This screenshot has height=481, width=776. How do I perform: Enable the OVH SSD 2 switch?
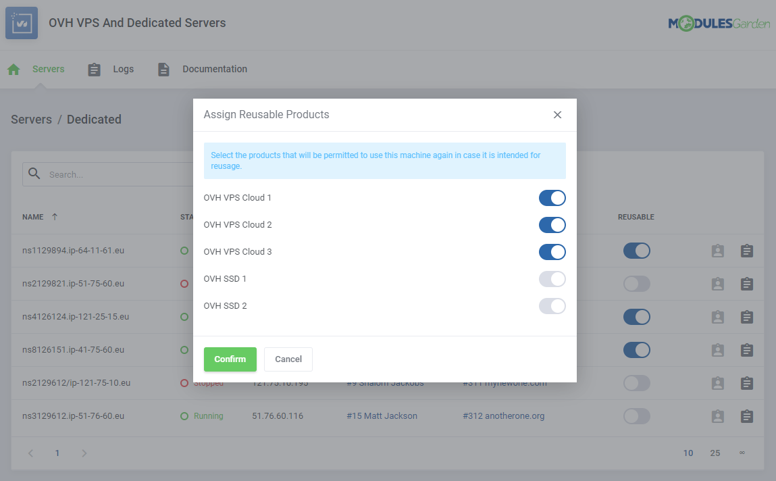552,306
